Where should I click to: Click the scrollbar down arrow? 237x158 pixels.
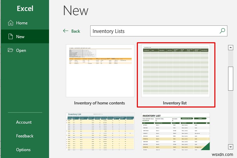coord(230,147)
